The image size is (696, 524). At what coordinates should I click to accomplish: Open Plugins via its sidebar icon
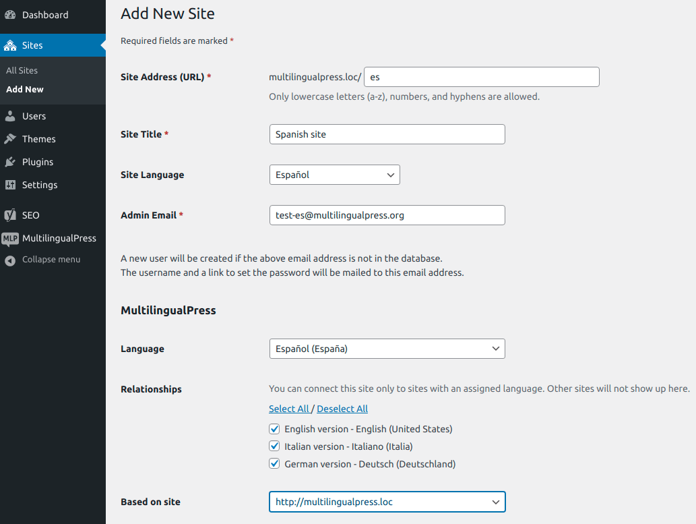[x=11, y=162]
